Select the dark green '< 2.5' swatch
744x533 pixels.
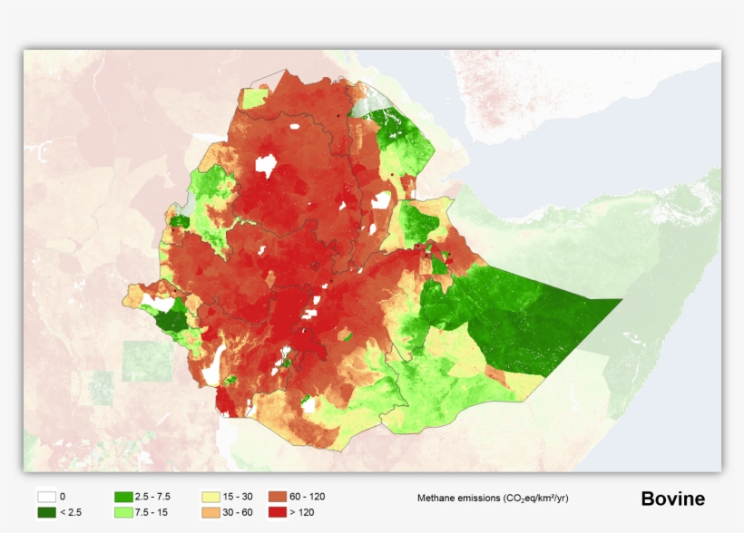point(46,513)
